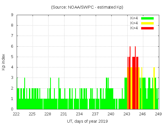Click the day 222 x-axis tick label
This screenshot has width=167, height=125.
[x=16, y=114]
